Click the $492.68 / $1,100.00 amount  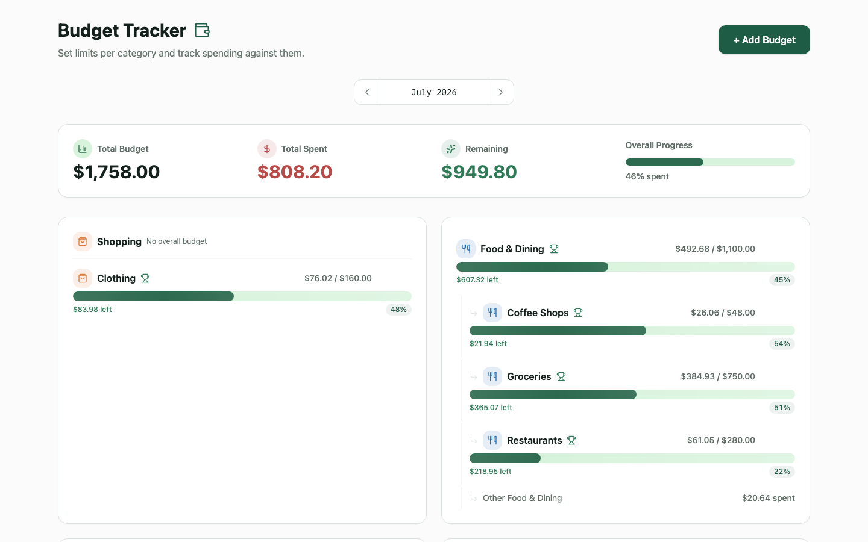(715, 249)
